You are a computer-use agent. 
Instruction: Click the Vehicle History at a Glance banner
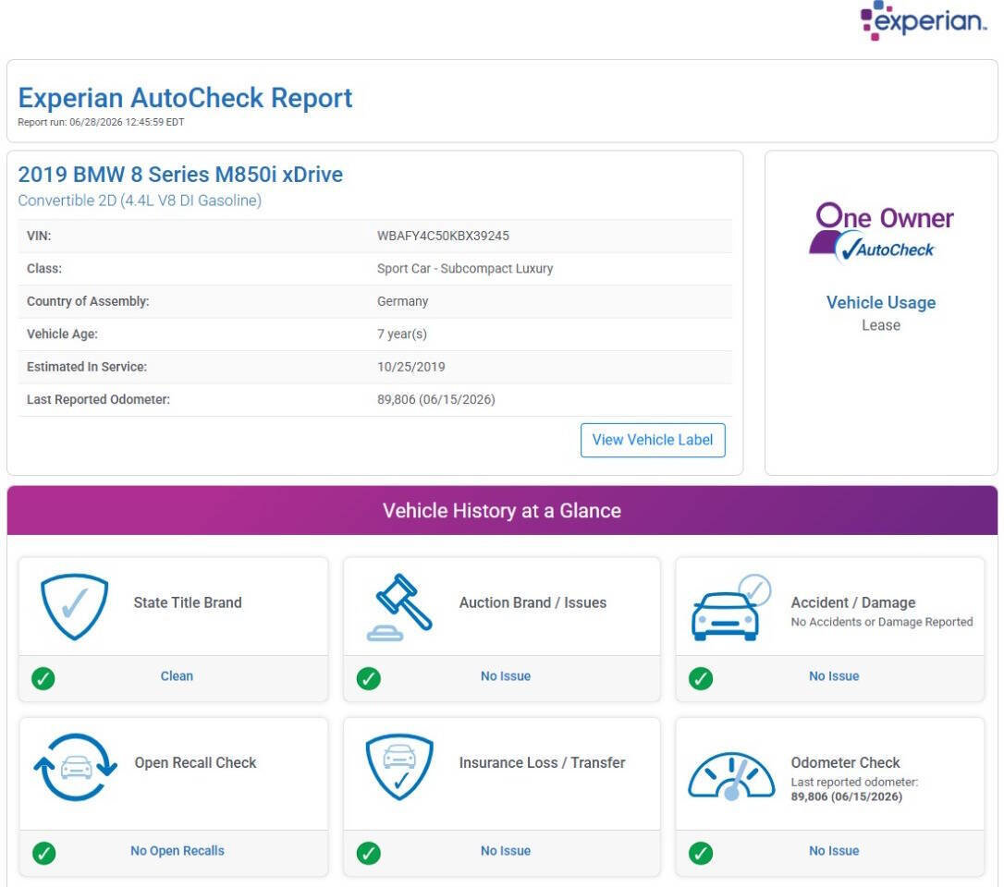pos(502,510)
